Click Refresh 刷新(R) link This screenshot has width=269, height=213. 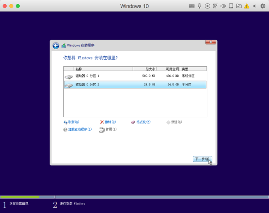[71, 122]
